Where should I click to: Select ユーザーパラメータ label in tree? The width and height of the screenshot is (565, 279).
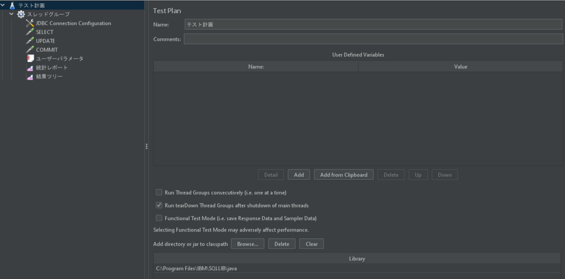(60, 59)
